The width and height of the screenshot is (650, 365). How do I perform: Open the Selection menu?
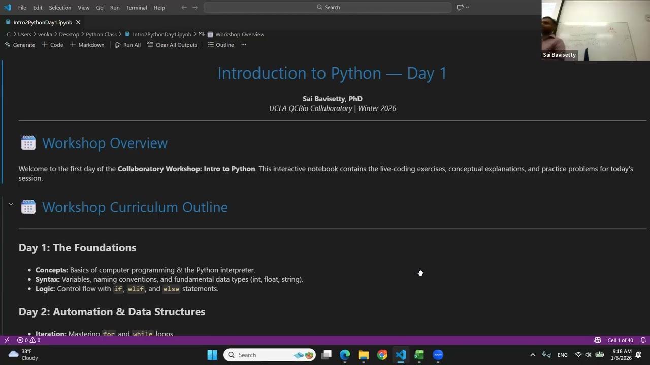[x=60, y=8]
